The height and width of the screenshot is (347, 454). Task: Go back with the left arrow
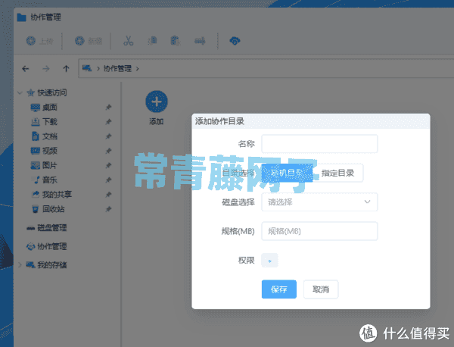click(x=26, y=69)
